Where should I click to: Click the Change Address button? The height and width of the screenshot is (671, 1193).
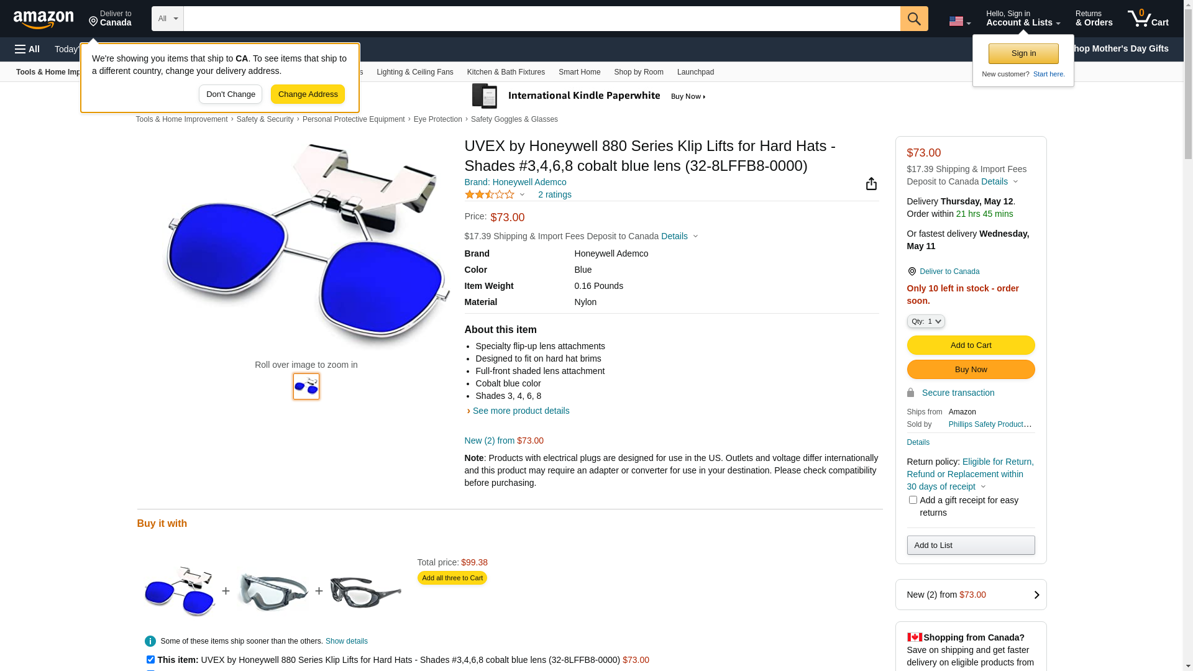308,94
